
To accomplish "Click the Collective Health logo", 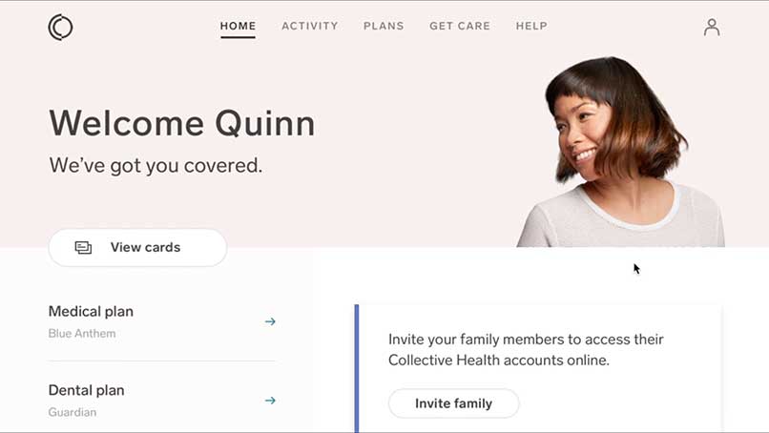I will click(x=60, y=28).
